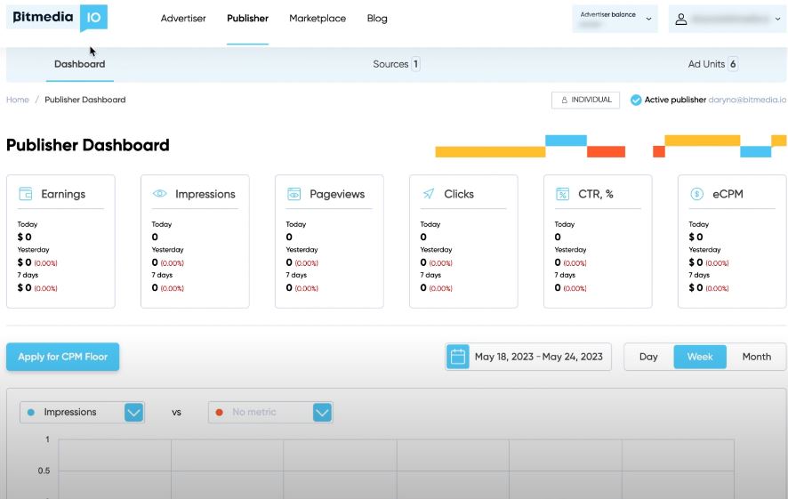
Task: Open the calendar icon date picker
Action: (x=458, y=357)
